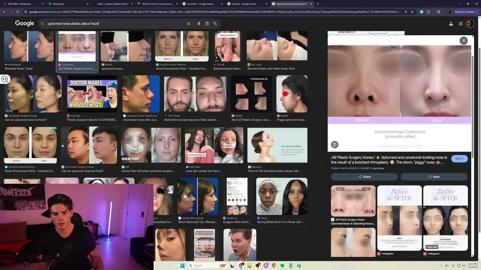Screen dimensions: 481x270
Task: Switch to cucumber - Google Search tab
Action: (x=203, y=4)
